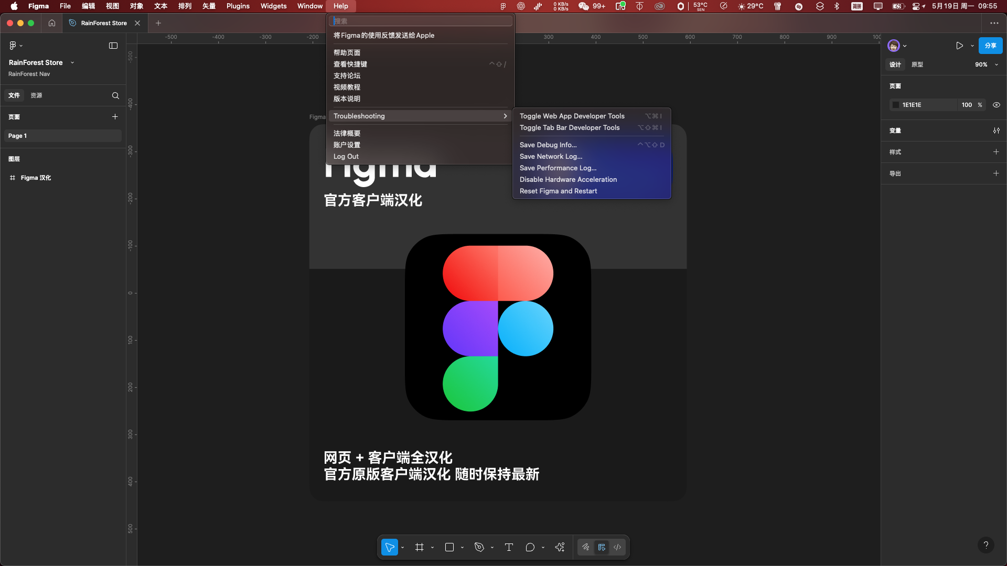The height and width of the screenshot is (566, 1007).
Task: Toggle page background visibility eye icon
Action: coord(996,105)
